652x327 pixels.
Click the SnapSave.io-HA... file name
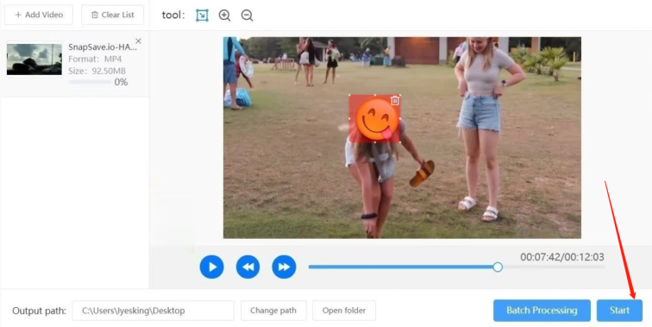[x=103, y=47]
